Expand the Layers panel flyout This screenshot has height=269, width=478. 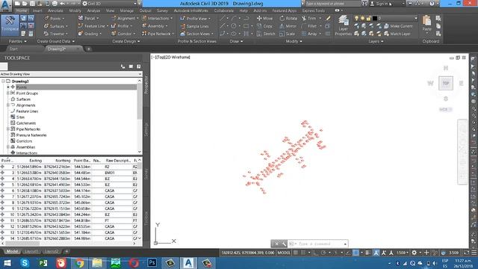[376, 41]
